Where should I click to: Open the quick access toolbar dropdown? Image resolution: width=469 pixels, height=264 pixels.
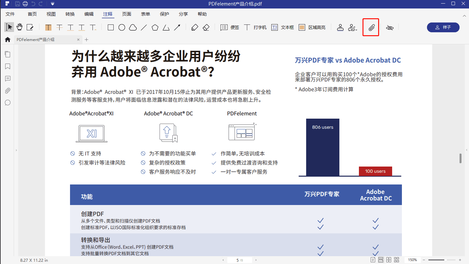[x=52, y=4]
